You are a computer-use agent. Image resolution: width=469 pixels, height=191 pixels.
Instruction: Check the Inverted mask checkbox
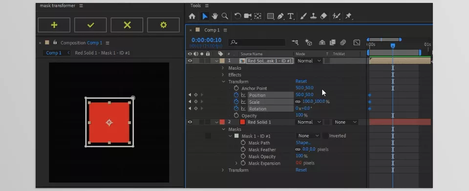325,136
